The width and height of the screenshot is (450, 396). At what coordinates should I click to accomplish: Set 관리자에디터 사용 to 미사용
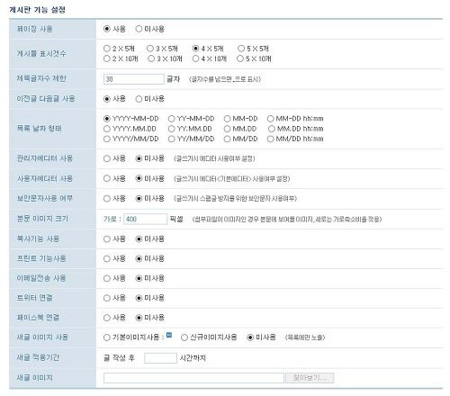click(139, 158)
